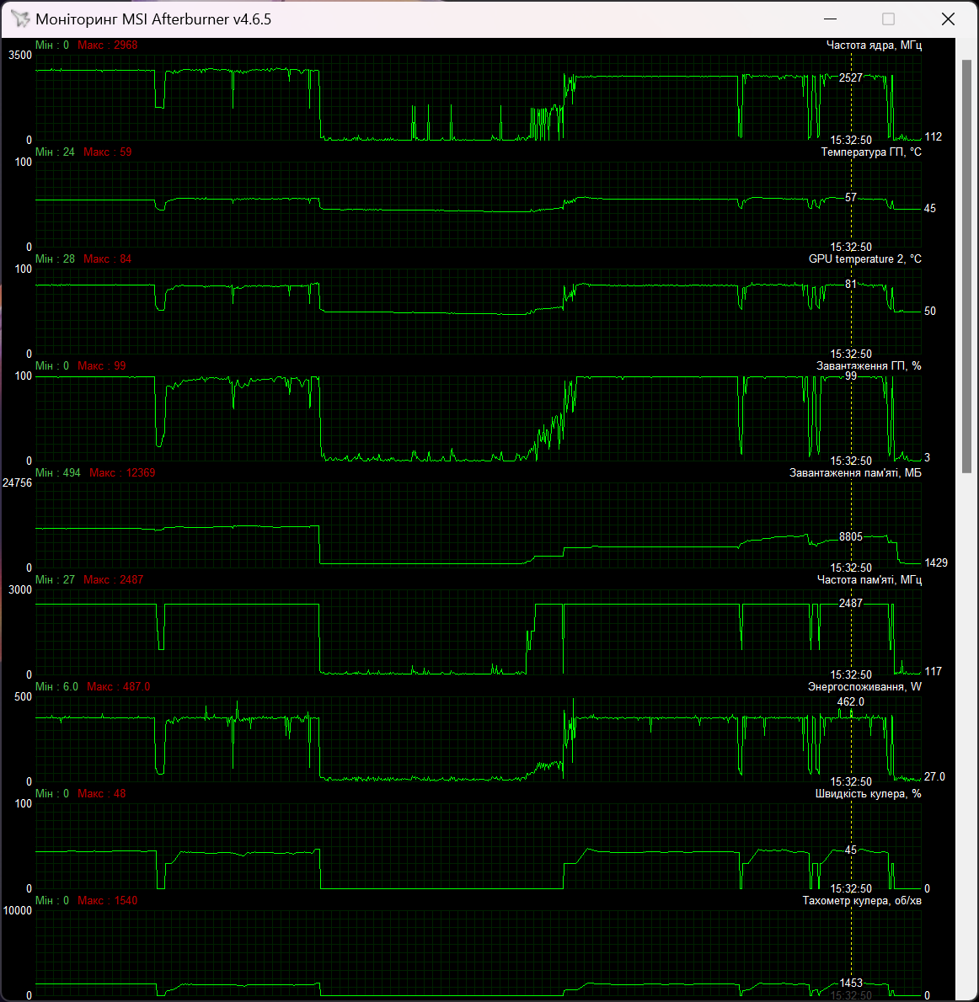The width and height of the screenshot is (979, 1002).
Task: Click the 'Макс : 84' temperature 2 value
Action: coord(108,258)
